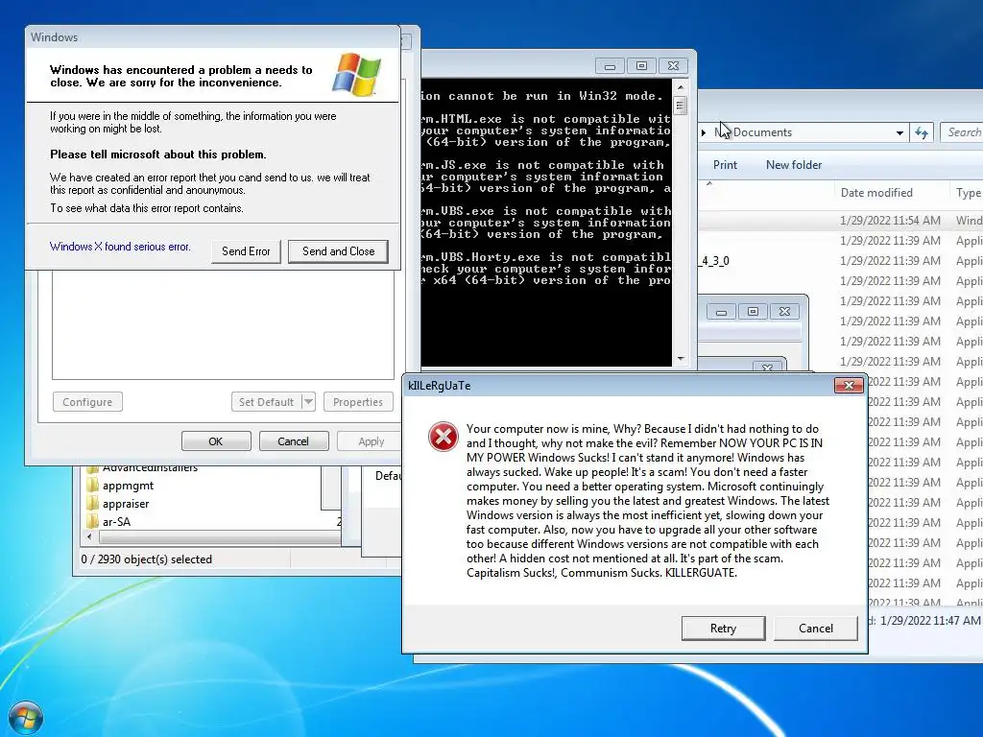The height and width of the screenshot is (737, 983).
Task: Click Send and Close button
Action: [338, 251]
